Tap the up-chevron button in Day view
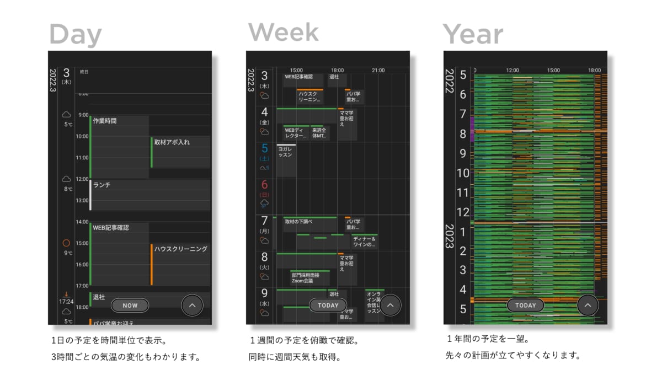662x375 pixels. [192, 305]
